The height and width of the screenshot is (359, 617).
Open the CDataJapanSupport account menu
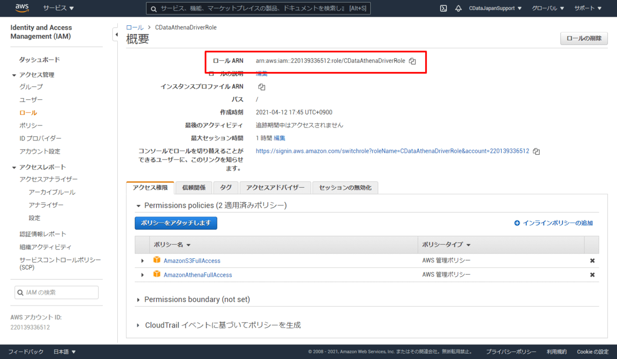pos(495,8)
